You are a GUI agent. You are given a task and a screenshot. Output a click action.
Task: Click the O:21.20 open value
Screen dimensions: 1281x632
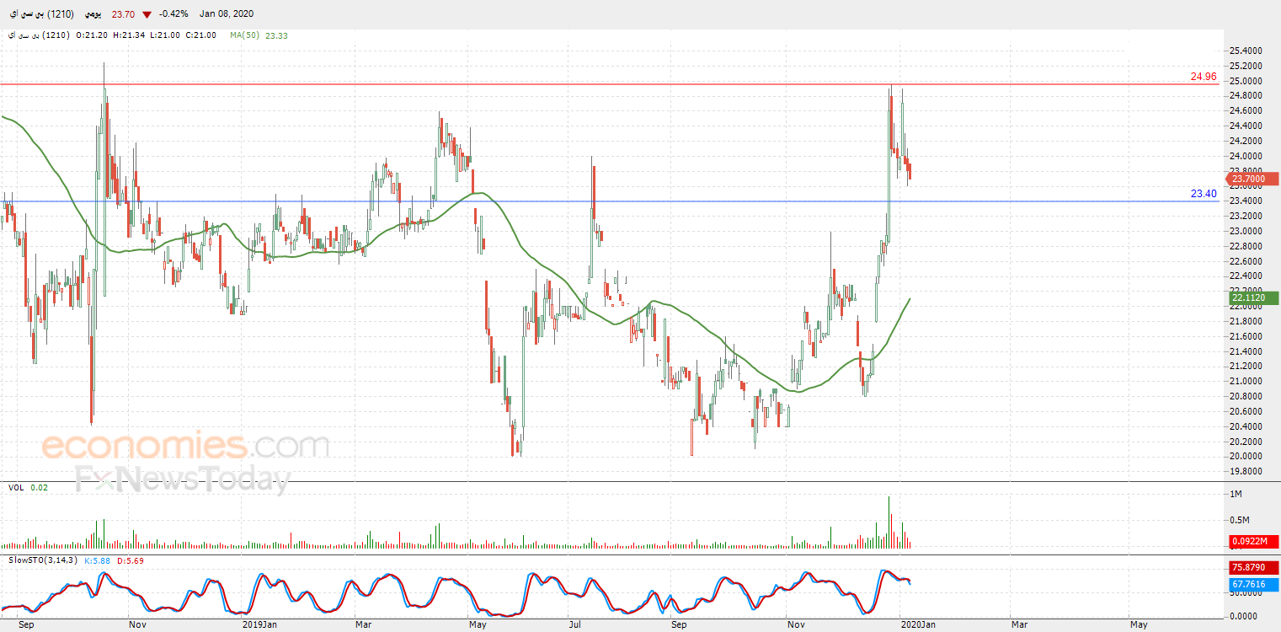click(91, 35)
